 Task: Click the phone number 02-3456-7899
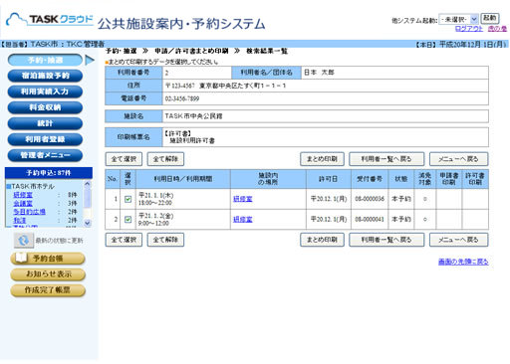tap(182, 98)
